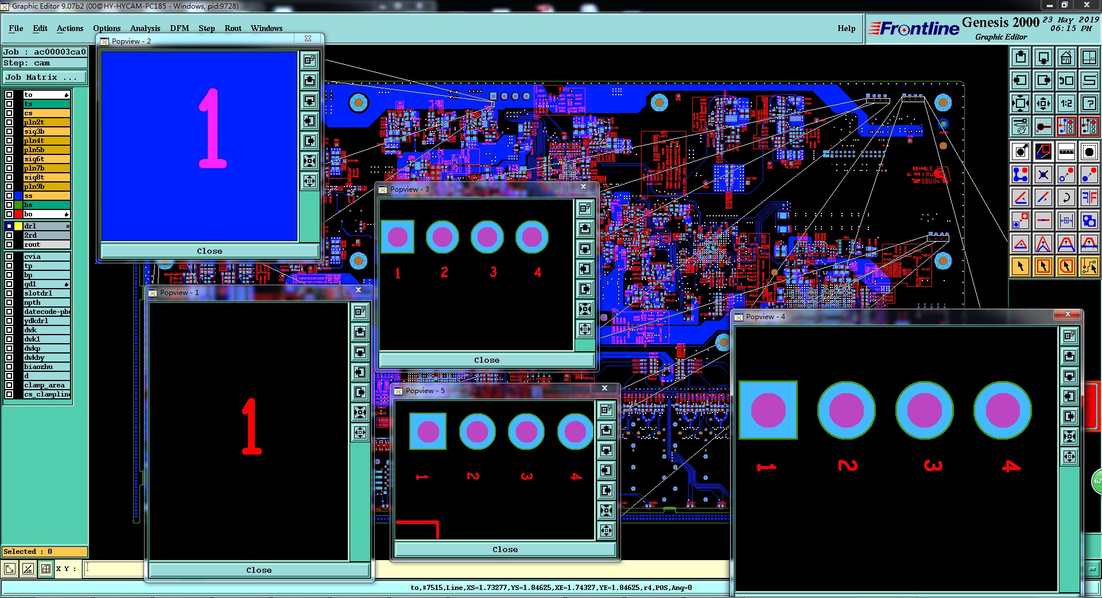Click Close button in Popview - 1
Image resolution: width=1102 pixels, height=598 pixels.
pos(259,570)
